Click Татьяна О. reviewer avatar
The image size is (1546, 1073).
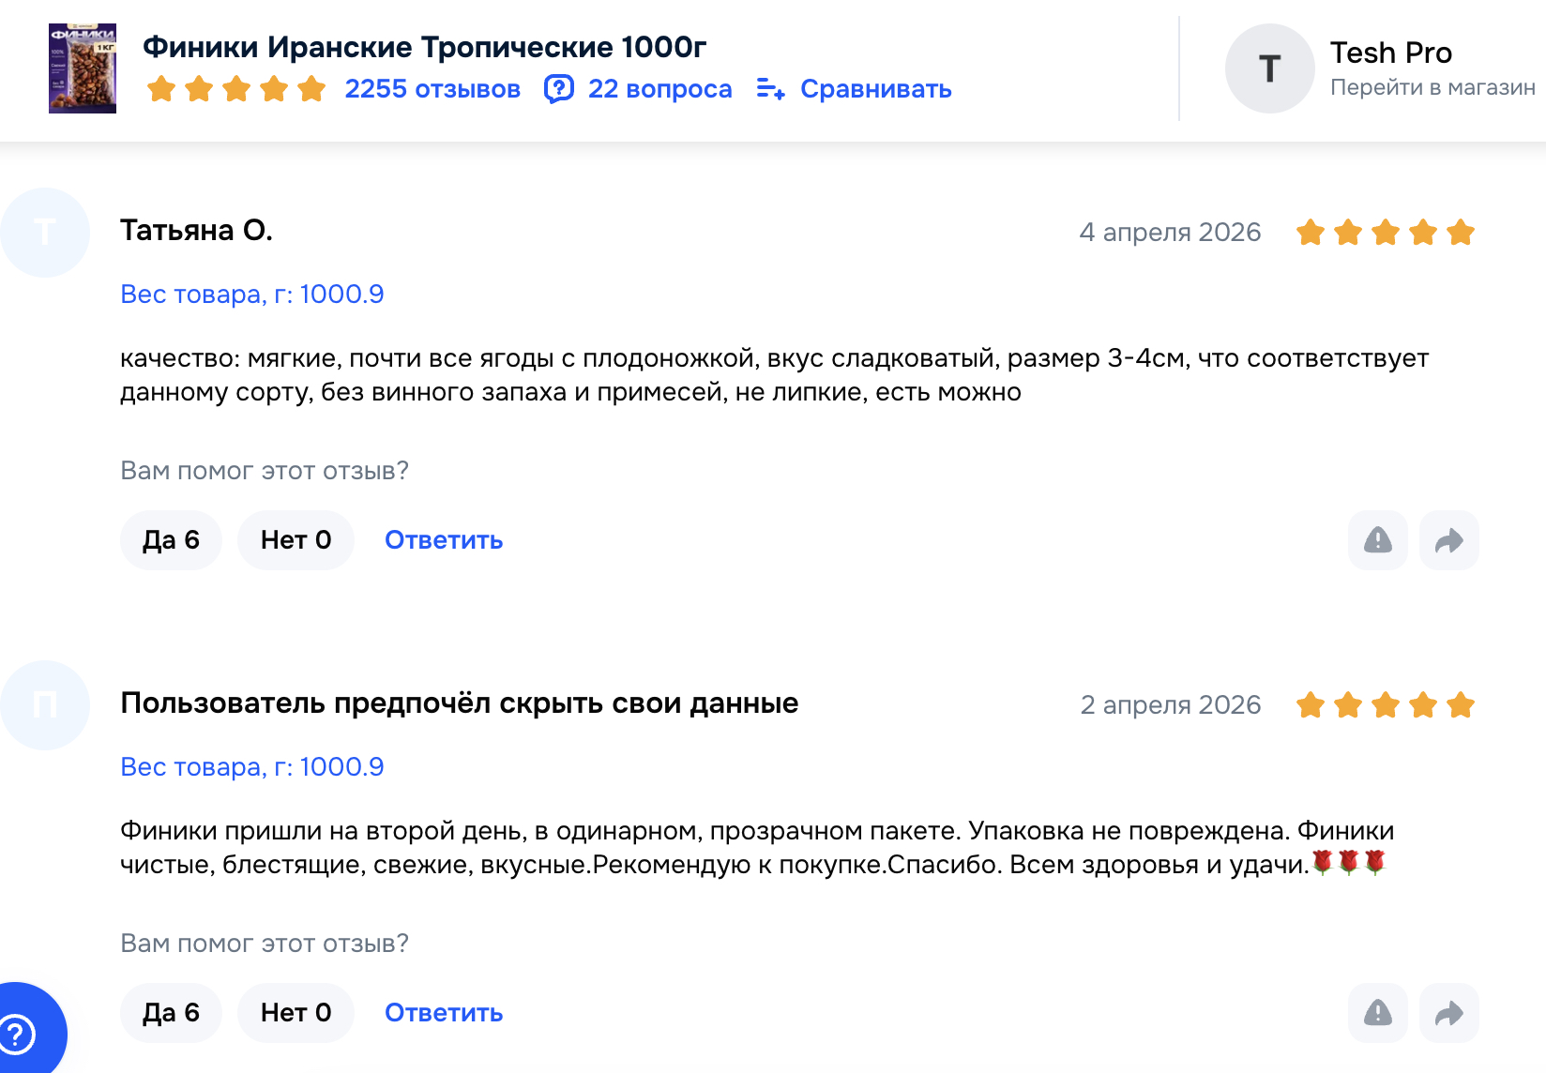(45, 233)
